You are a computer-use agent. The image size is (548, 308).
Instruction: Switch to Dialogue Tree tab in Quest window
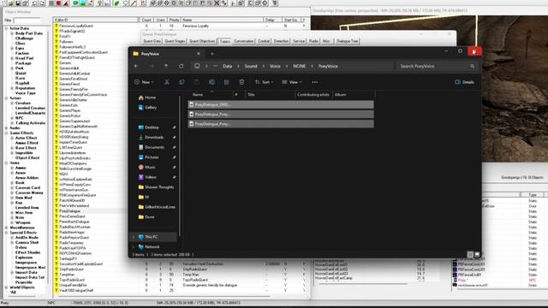pos(347,41)
